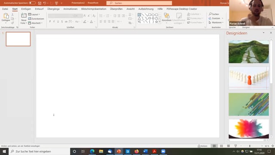Collapse the ribbon with chevron
This screenshot has width=275, height=155.
pos(272,28)
